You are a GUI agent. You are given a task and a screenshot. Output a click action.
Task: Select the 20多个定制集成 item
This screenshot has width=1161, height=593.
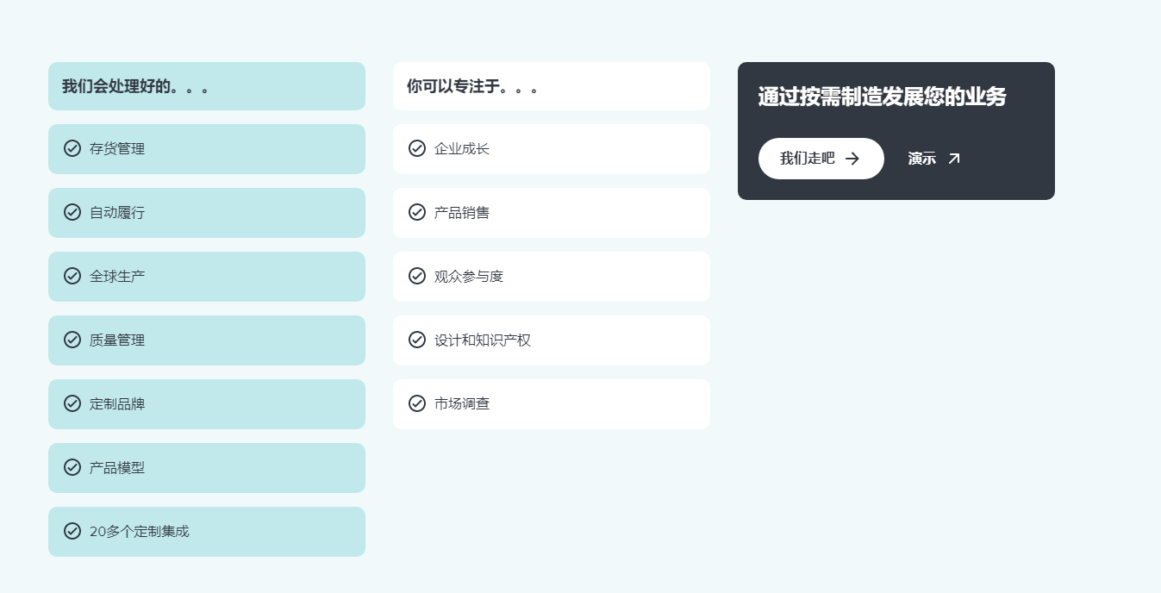tap(207, 532)
